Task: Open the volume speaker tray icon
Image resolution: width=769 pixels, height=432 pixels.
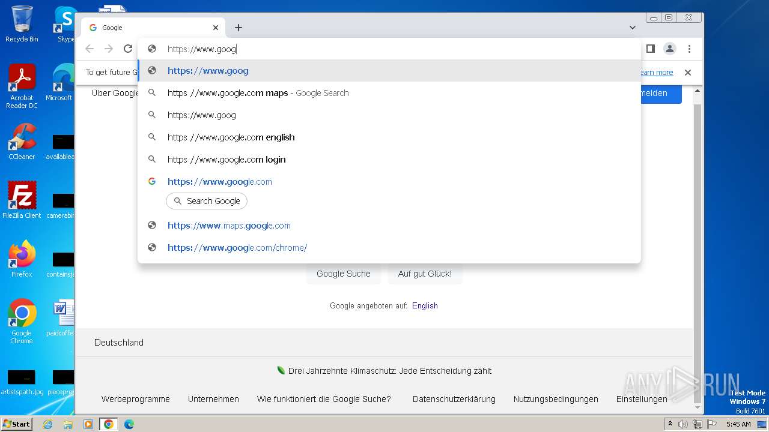Action: coord(683,424)
